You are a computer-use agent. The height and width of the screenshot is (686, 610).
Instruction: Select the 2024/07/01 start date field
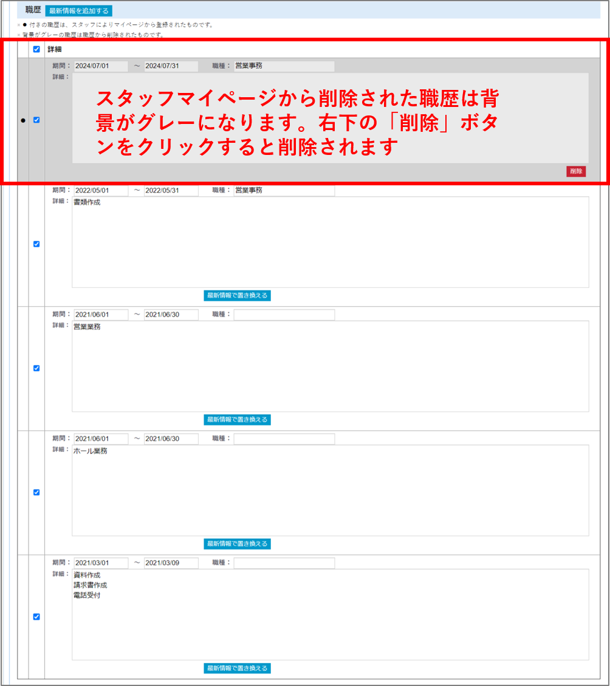101,66
